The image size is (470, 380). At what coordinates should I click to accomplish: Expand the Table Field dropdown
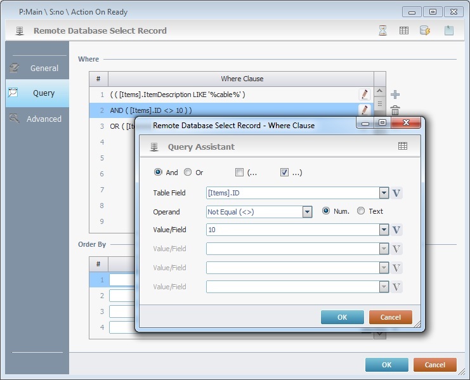[384, 193]
